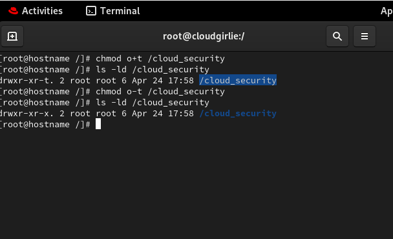The width and height of the screenshot is (393, 239).
Task: Click the highlighted /cloud_security directory name
Action: [x=238, y=80]
